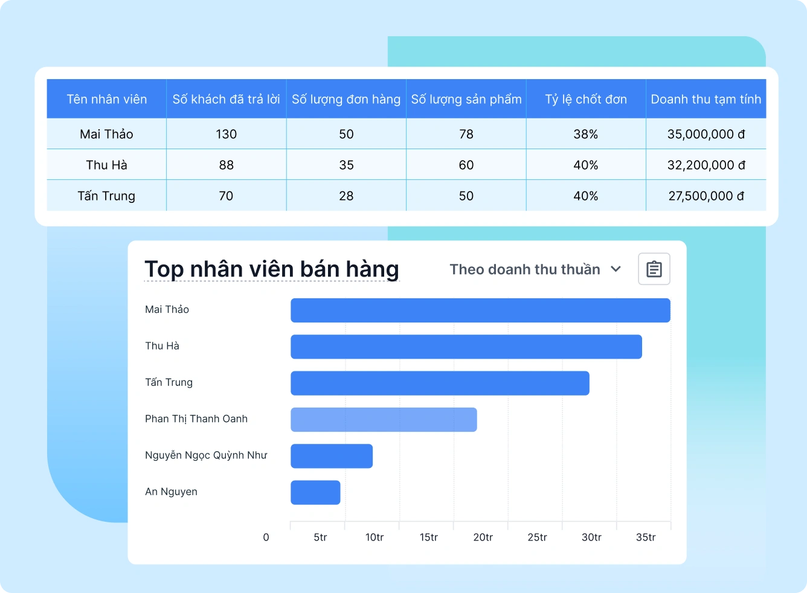Viewport: 807px width, 593px height.
Task: Select the 27,500,000 đ revenue value
Action: pyautogui.click(x=706, y=195)
